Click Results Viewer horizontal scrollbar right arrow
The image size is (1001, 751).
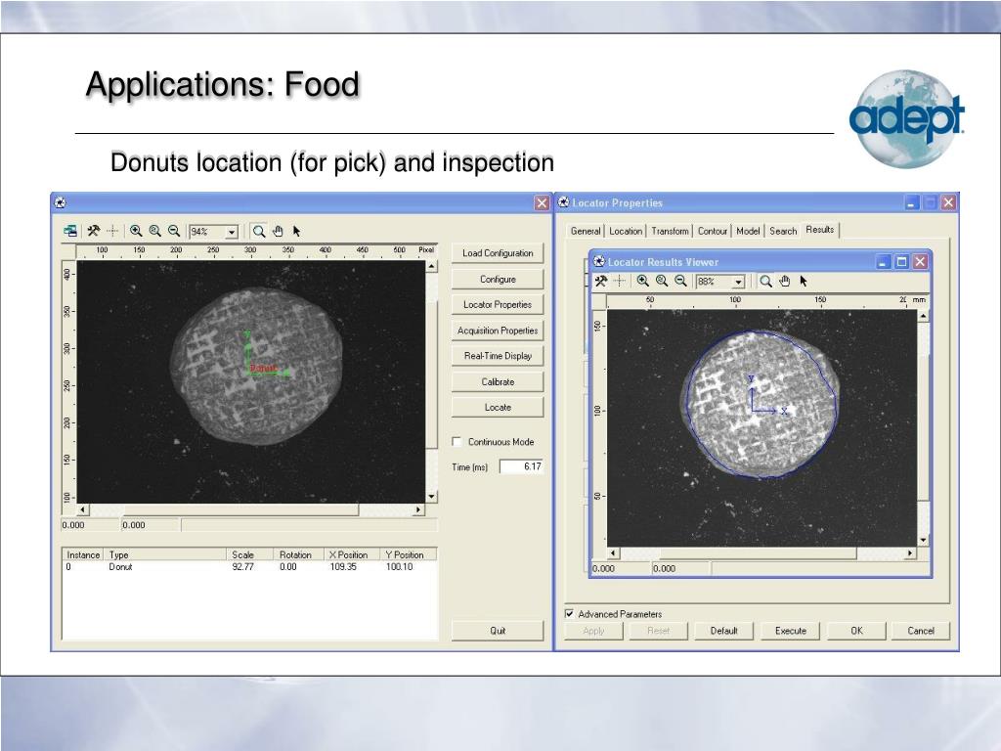(x=910, y=553)
